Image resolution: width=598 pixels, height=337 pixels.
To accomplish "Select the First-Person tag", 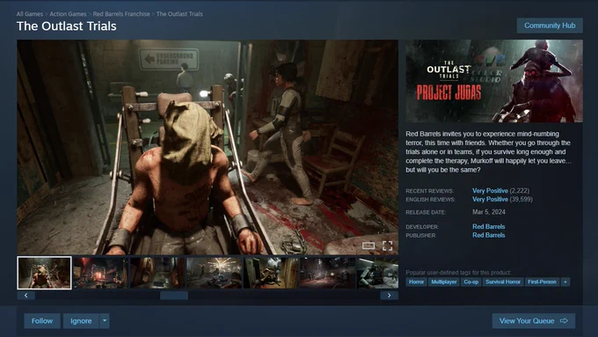I will coord(542,282).
